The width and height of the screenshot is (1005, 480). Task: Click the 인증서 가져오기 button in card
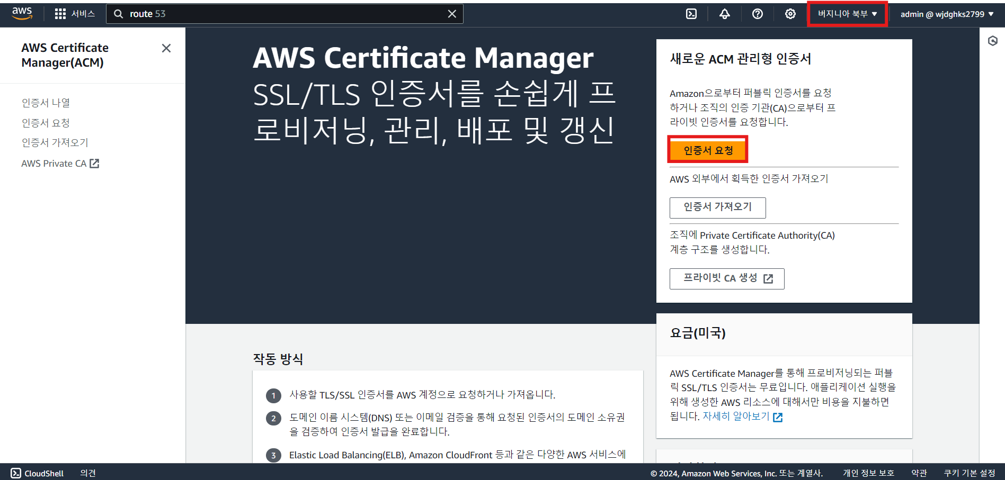[718, 207]
